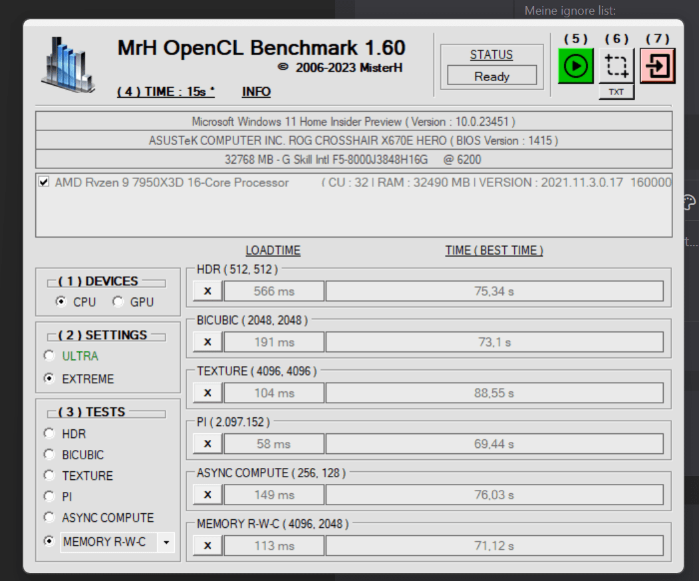Click the ASYNC COMPUTE best time 76,03 s
This screenshot has height=581, width=699.
coord(494,494)
